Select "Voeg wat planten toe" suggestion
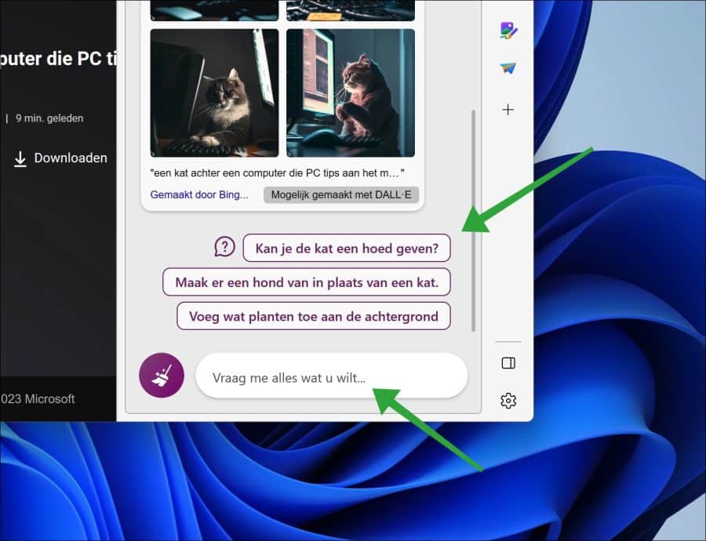Viewport: 706px width, 541px height. 313,317
